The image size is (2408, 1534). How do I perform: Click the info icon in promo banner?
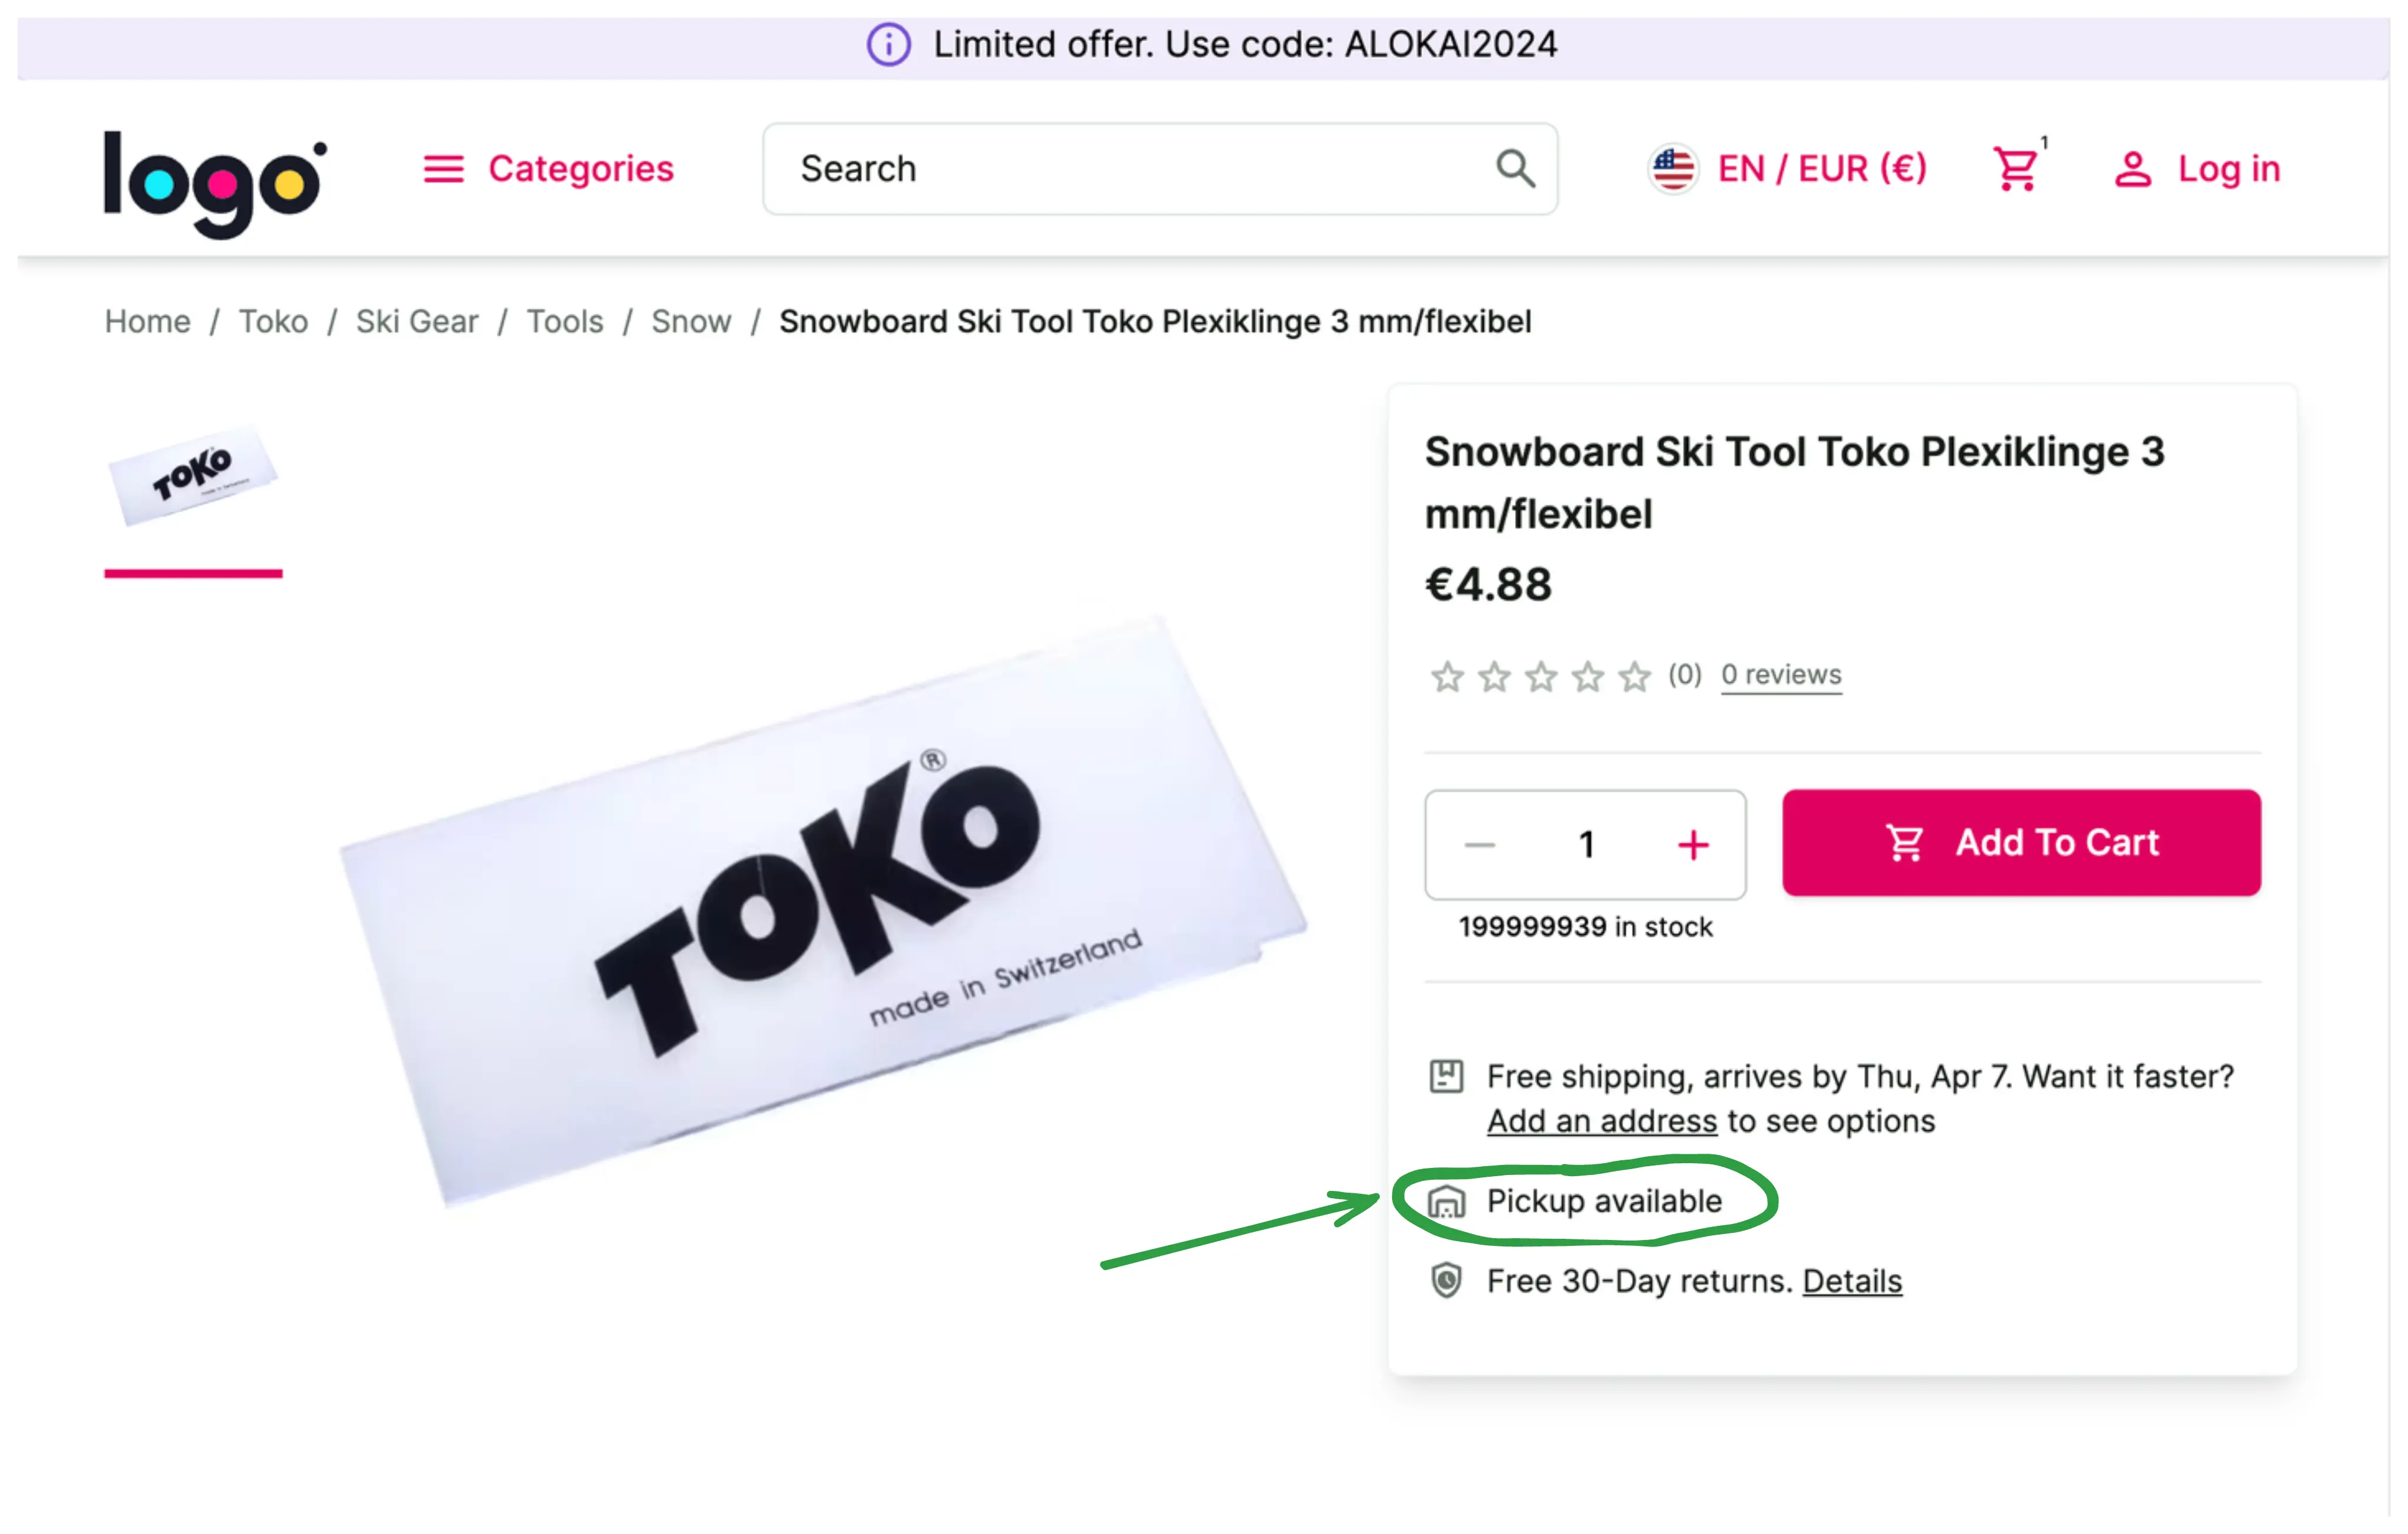pos(888,45)
